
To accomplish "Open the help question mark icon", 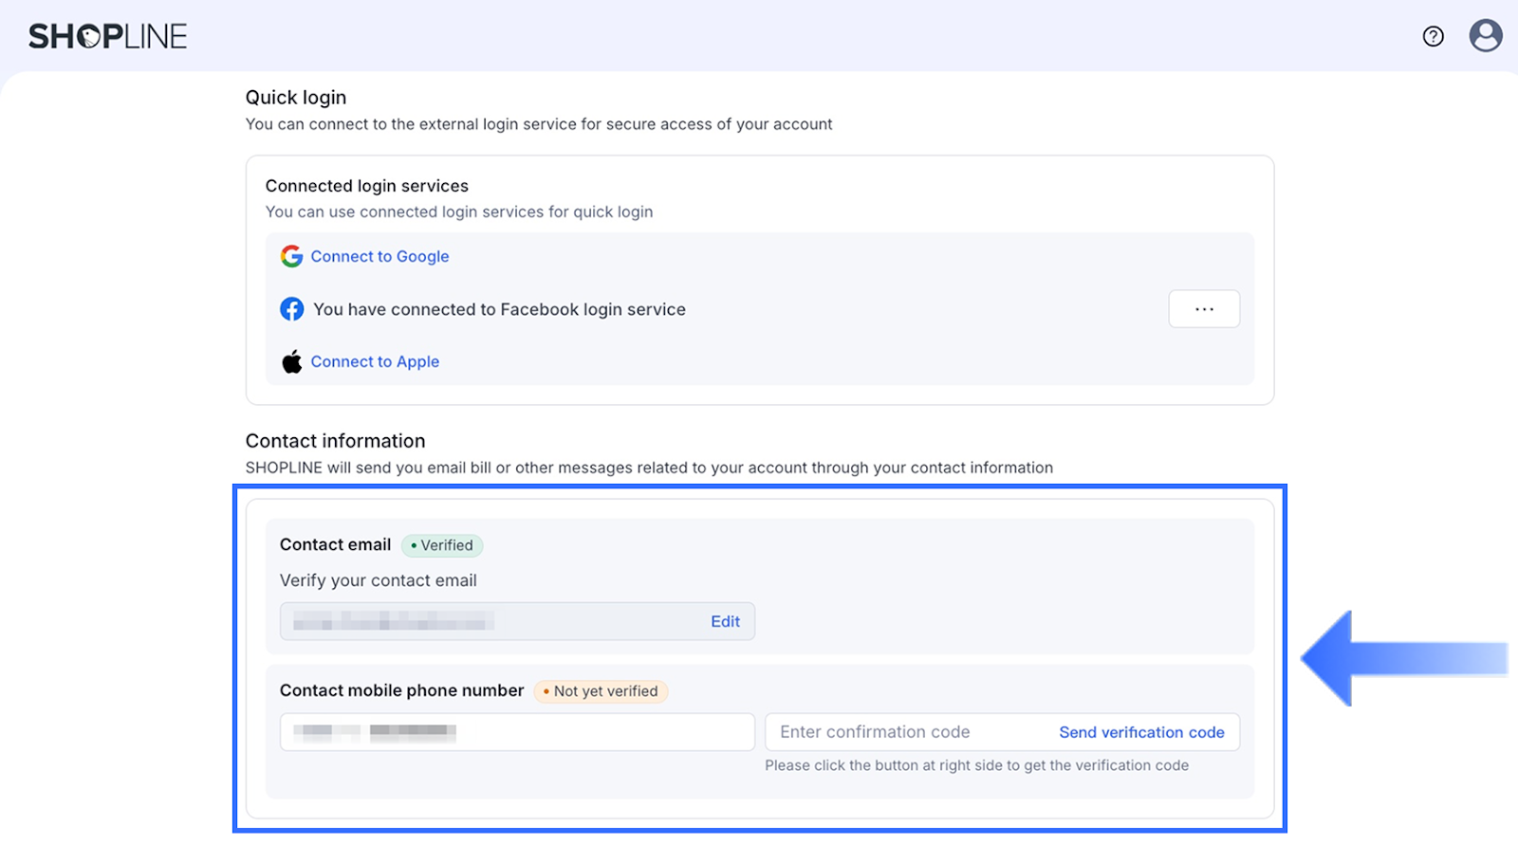I will tap(1433, 36).
